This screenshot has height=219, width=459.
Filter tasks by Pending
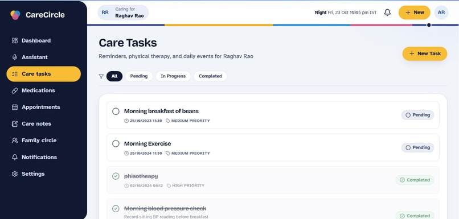point(139,76)
